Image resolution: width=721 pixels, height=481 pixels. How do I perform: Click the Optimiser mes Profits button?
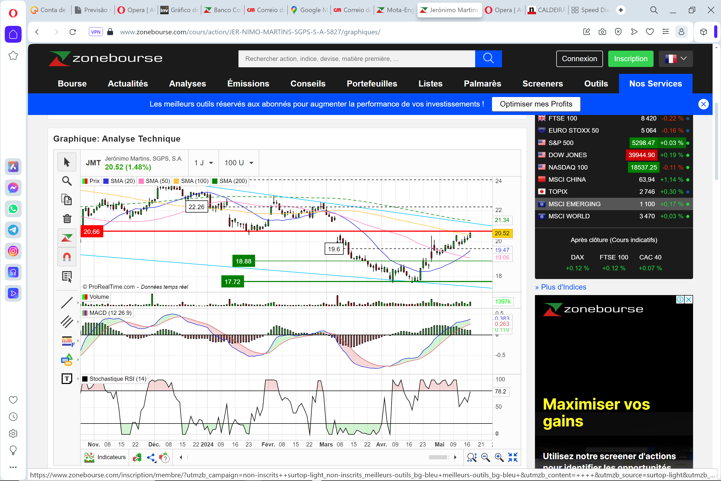coord(535,104)
